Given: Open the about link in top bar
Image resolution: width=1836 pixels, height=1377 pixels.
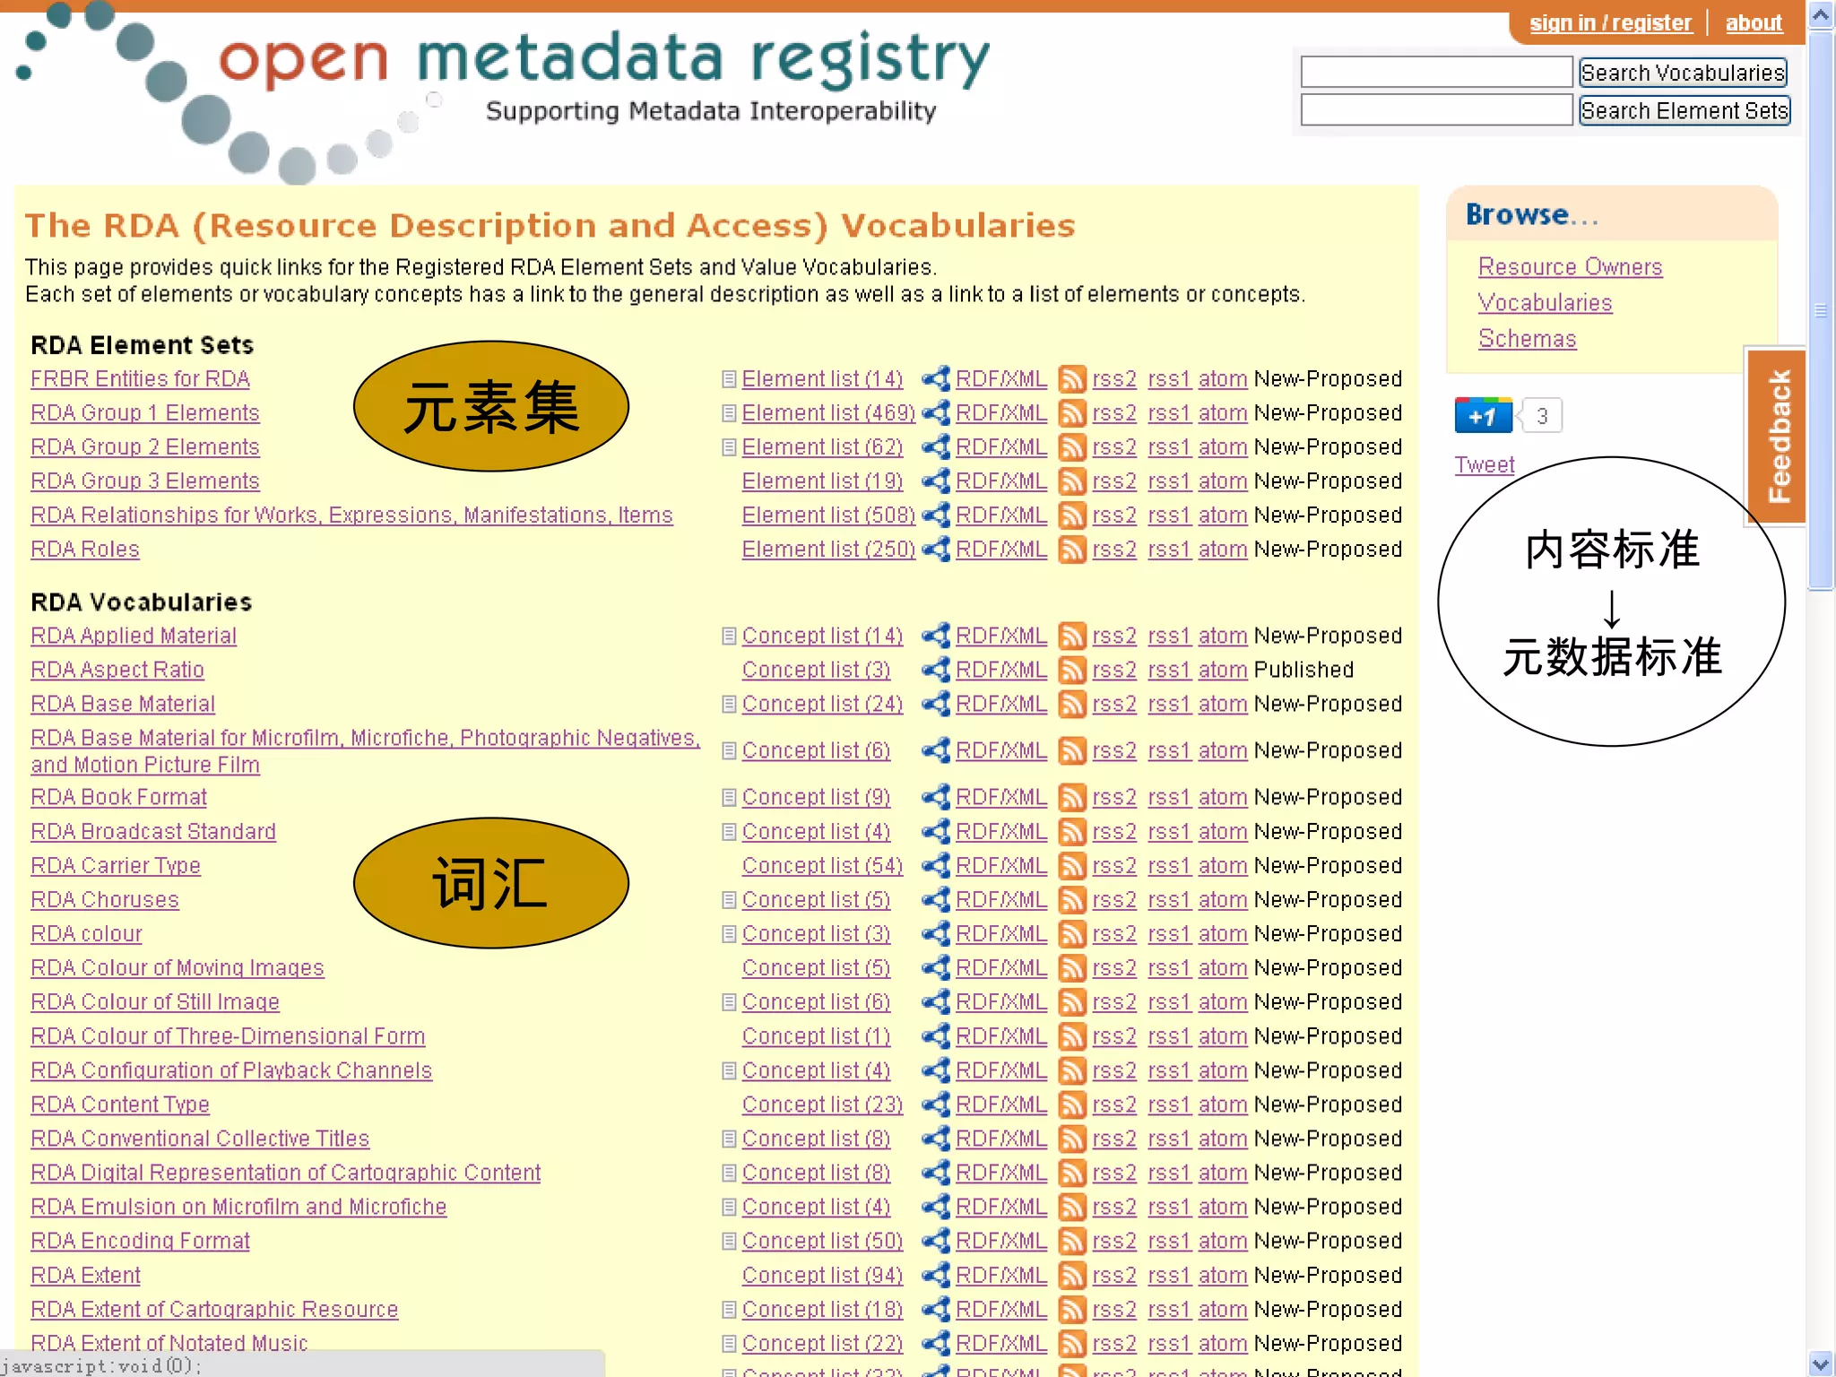Looking at the screenshot, I should [x=1754, y=23].
